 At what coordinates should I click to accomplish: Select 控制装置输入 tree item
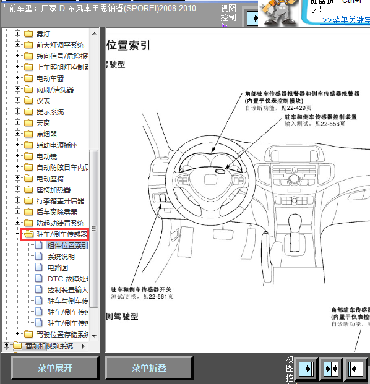(x=68, y=290)
